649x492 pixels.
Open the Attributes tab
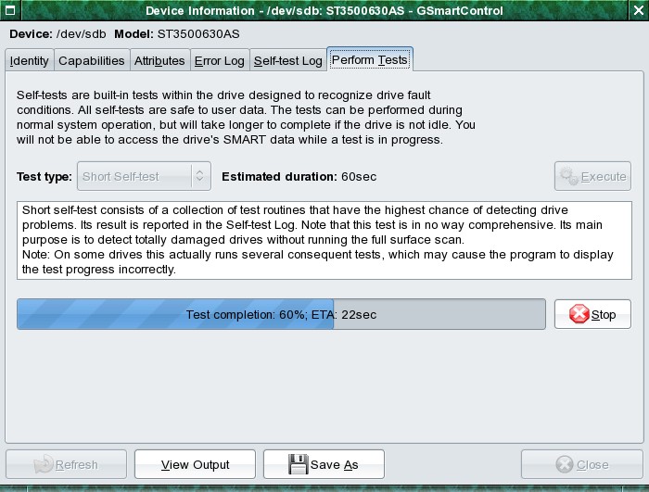tap(159, 60)
